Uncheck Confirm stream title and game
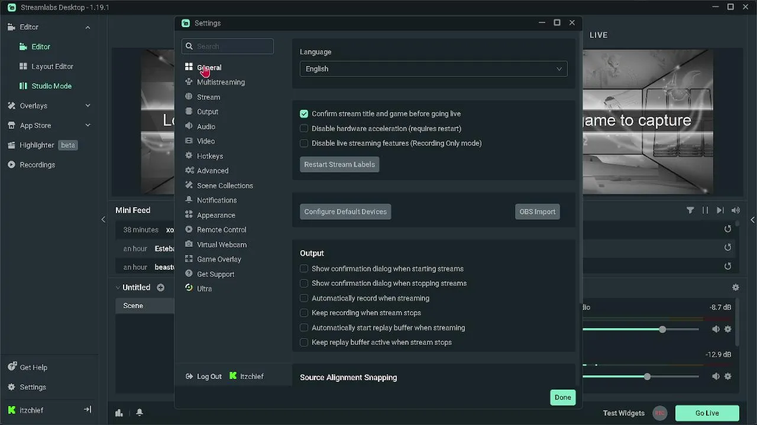The height and width of the screenshot is (425, 757). pyautogui.click(x=304, y=113)
